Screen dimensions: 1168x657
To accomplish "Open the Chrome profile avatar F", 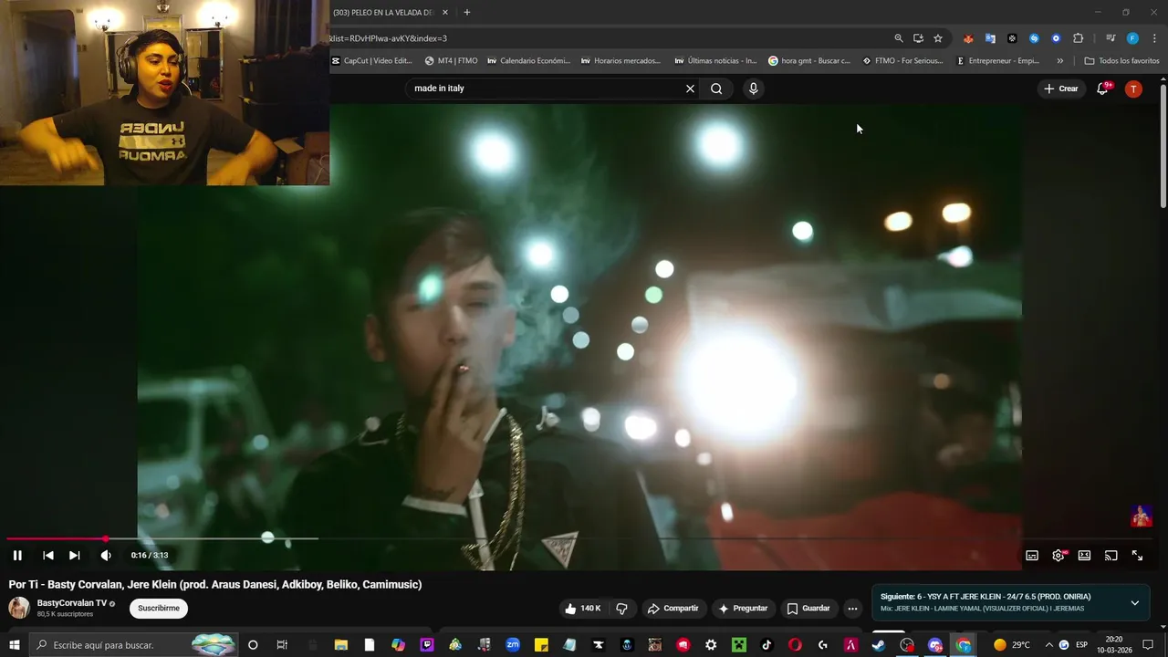I will pos(1132,38).
